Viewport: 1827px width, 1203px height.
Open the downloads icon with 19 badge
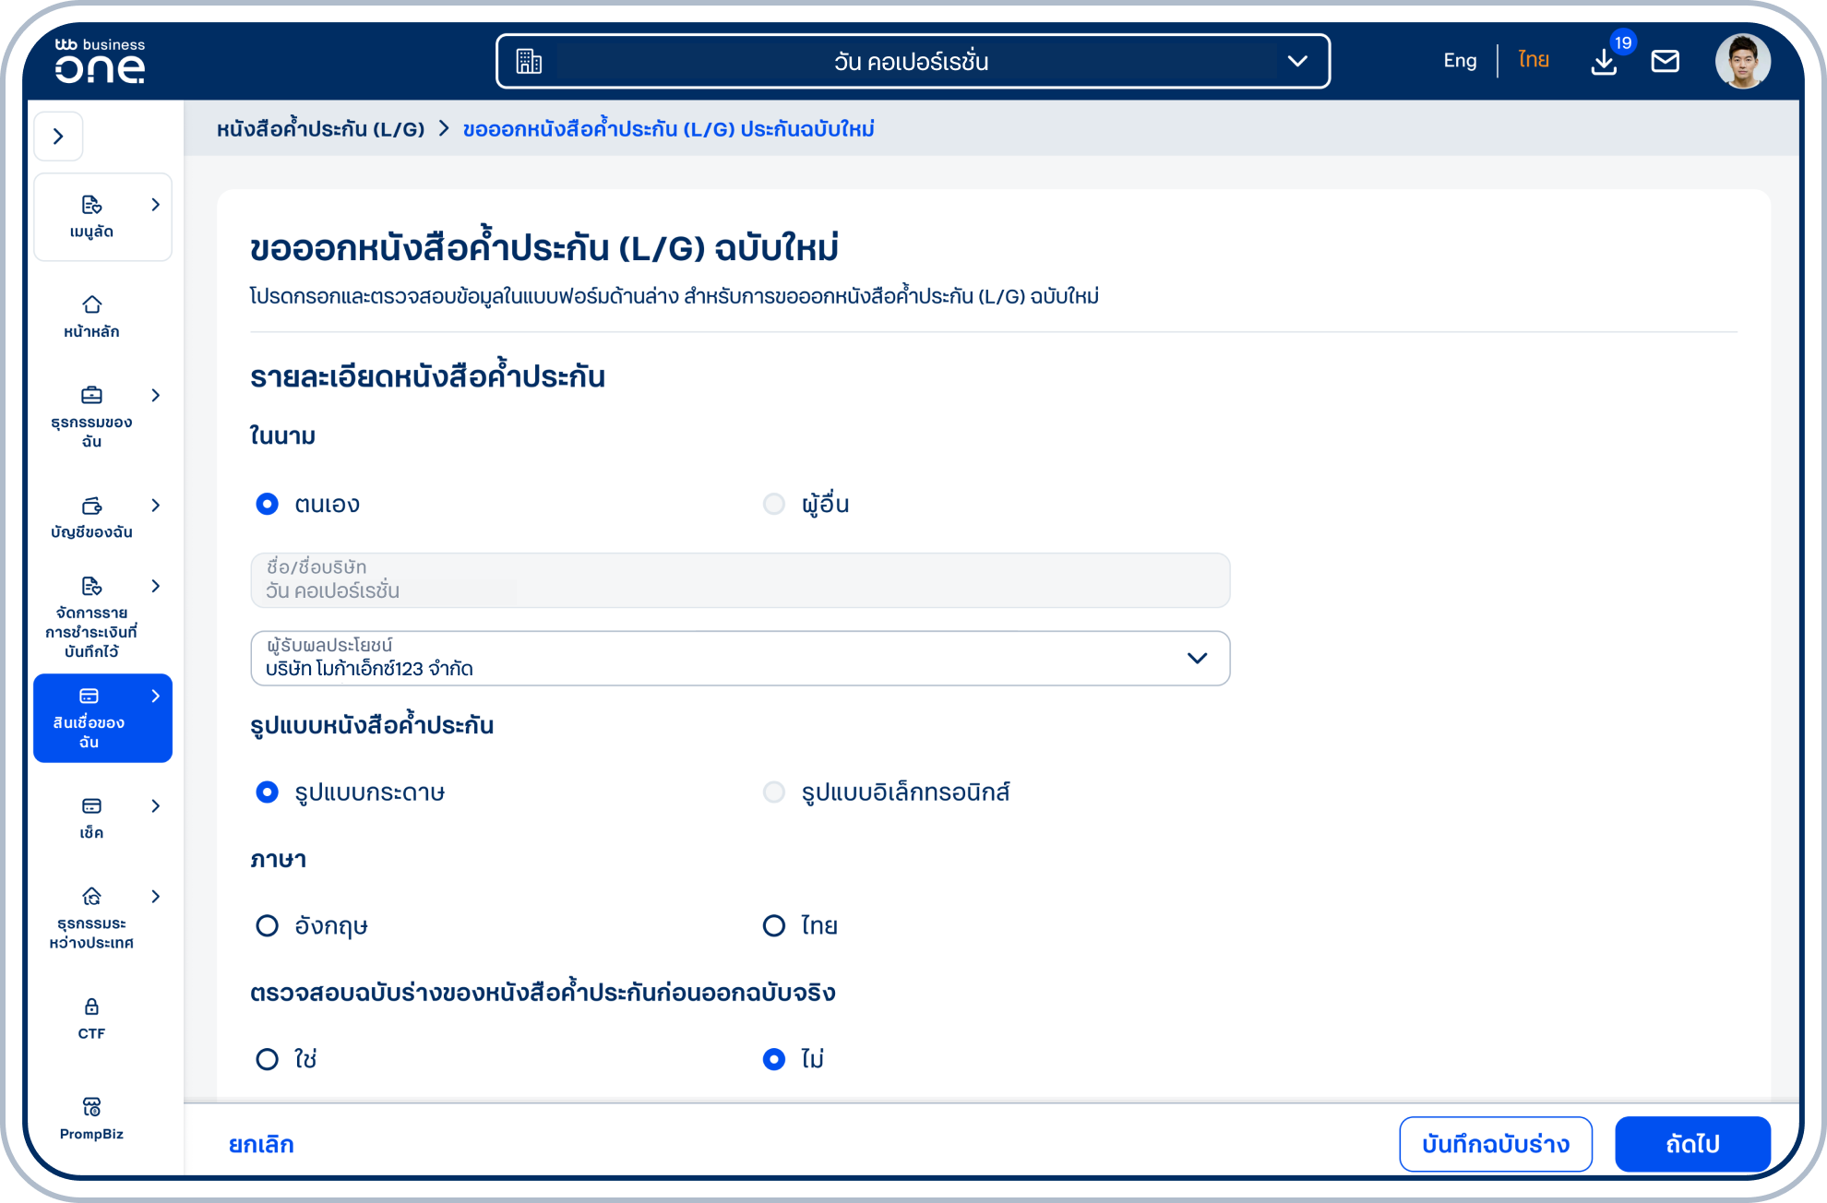pyautogui.click(x=1604, y=61)
